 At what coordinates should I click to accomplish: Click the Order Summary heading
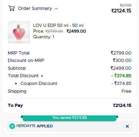35,8
